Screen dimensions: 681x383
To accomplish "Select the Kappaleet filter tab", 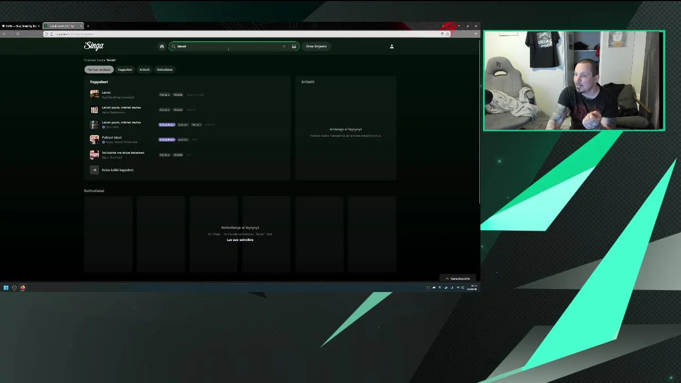I will pos(125,70).
